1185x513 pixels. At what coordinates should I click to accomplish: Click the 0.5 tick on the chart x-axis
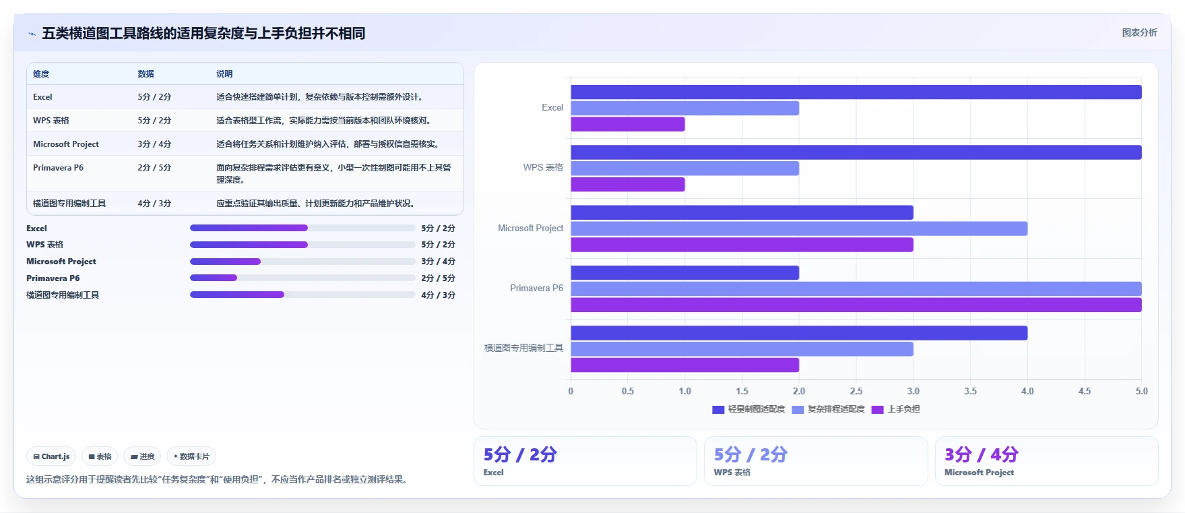pyautogui.click(x=628, y=391)
